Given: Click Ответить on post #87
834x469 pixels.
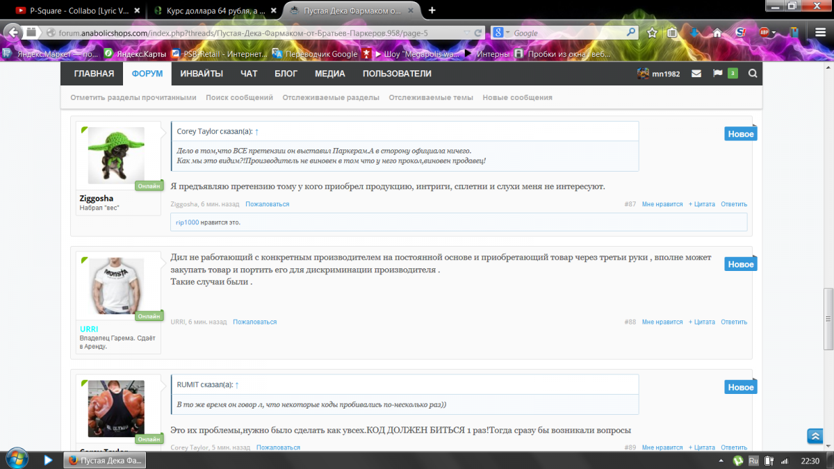Looking at the screenshot, I should 733,204.
